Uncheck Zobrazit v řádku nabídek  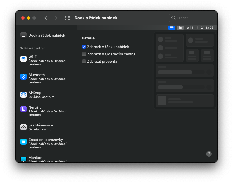coord(84,47)
